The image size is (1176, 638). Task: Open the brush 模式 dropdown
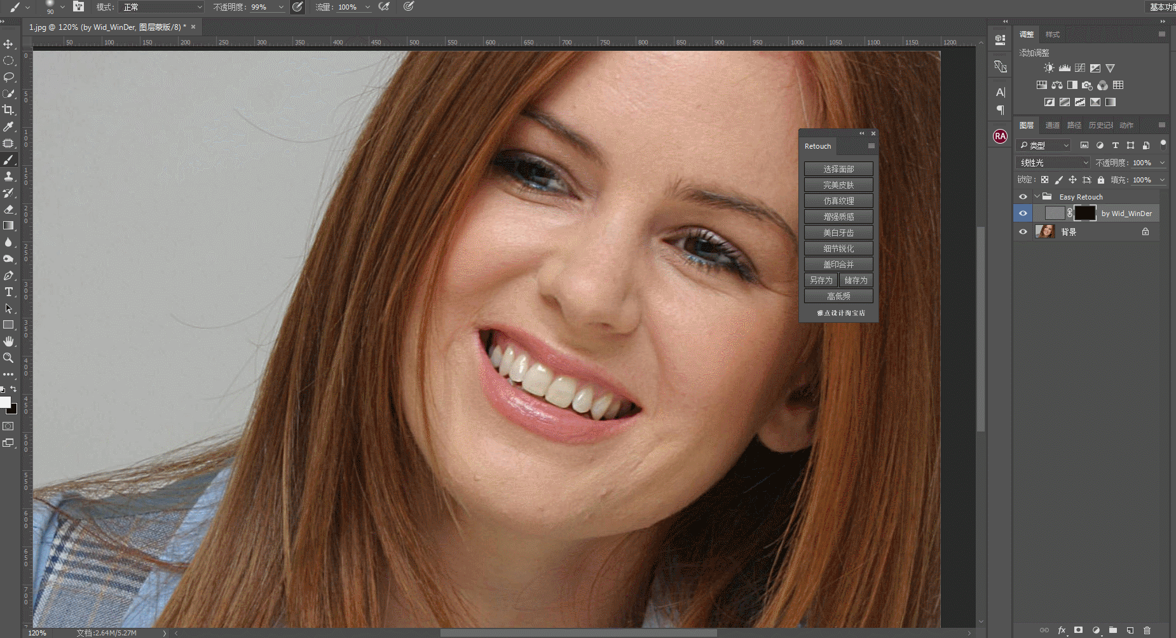[x=161, y=7]
